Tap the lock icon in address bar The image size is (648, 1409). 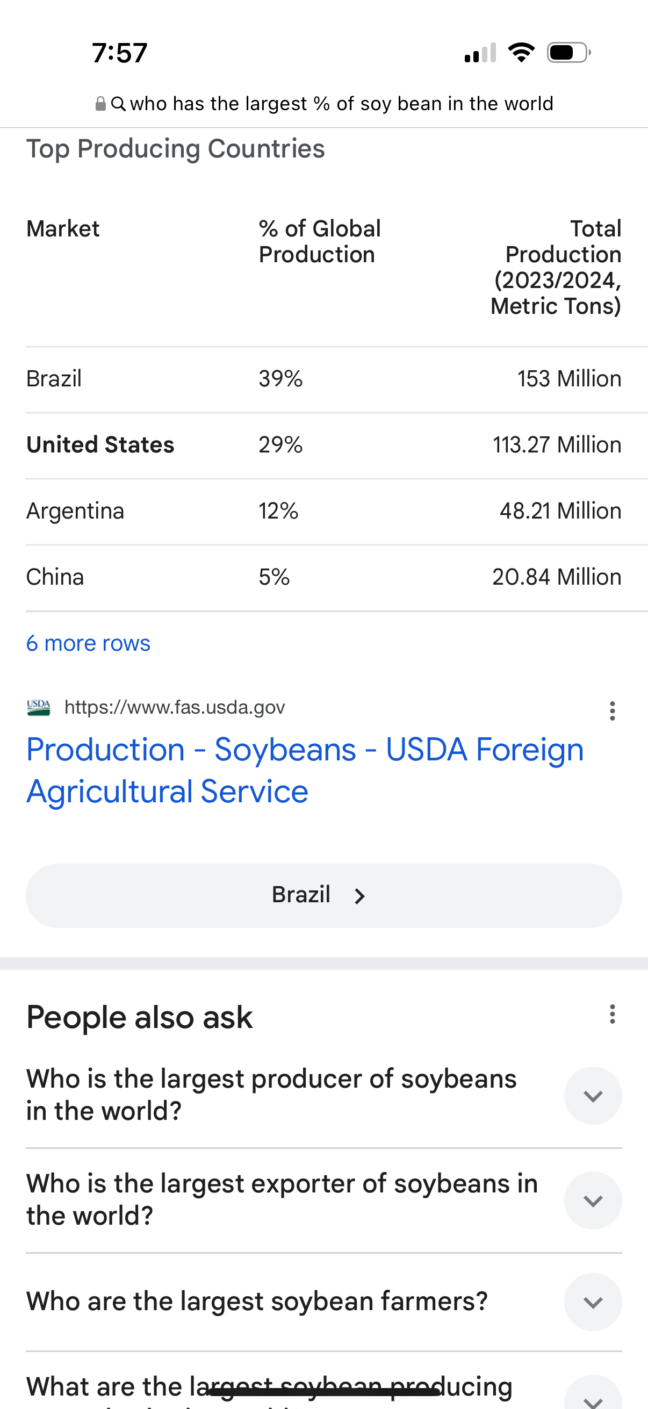tap(100, 104)
